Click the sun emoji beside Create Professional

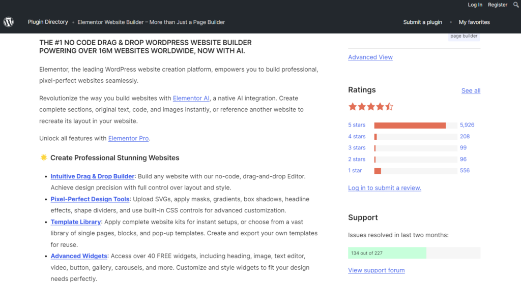pyautogui.click(x=44, y=158)
